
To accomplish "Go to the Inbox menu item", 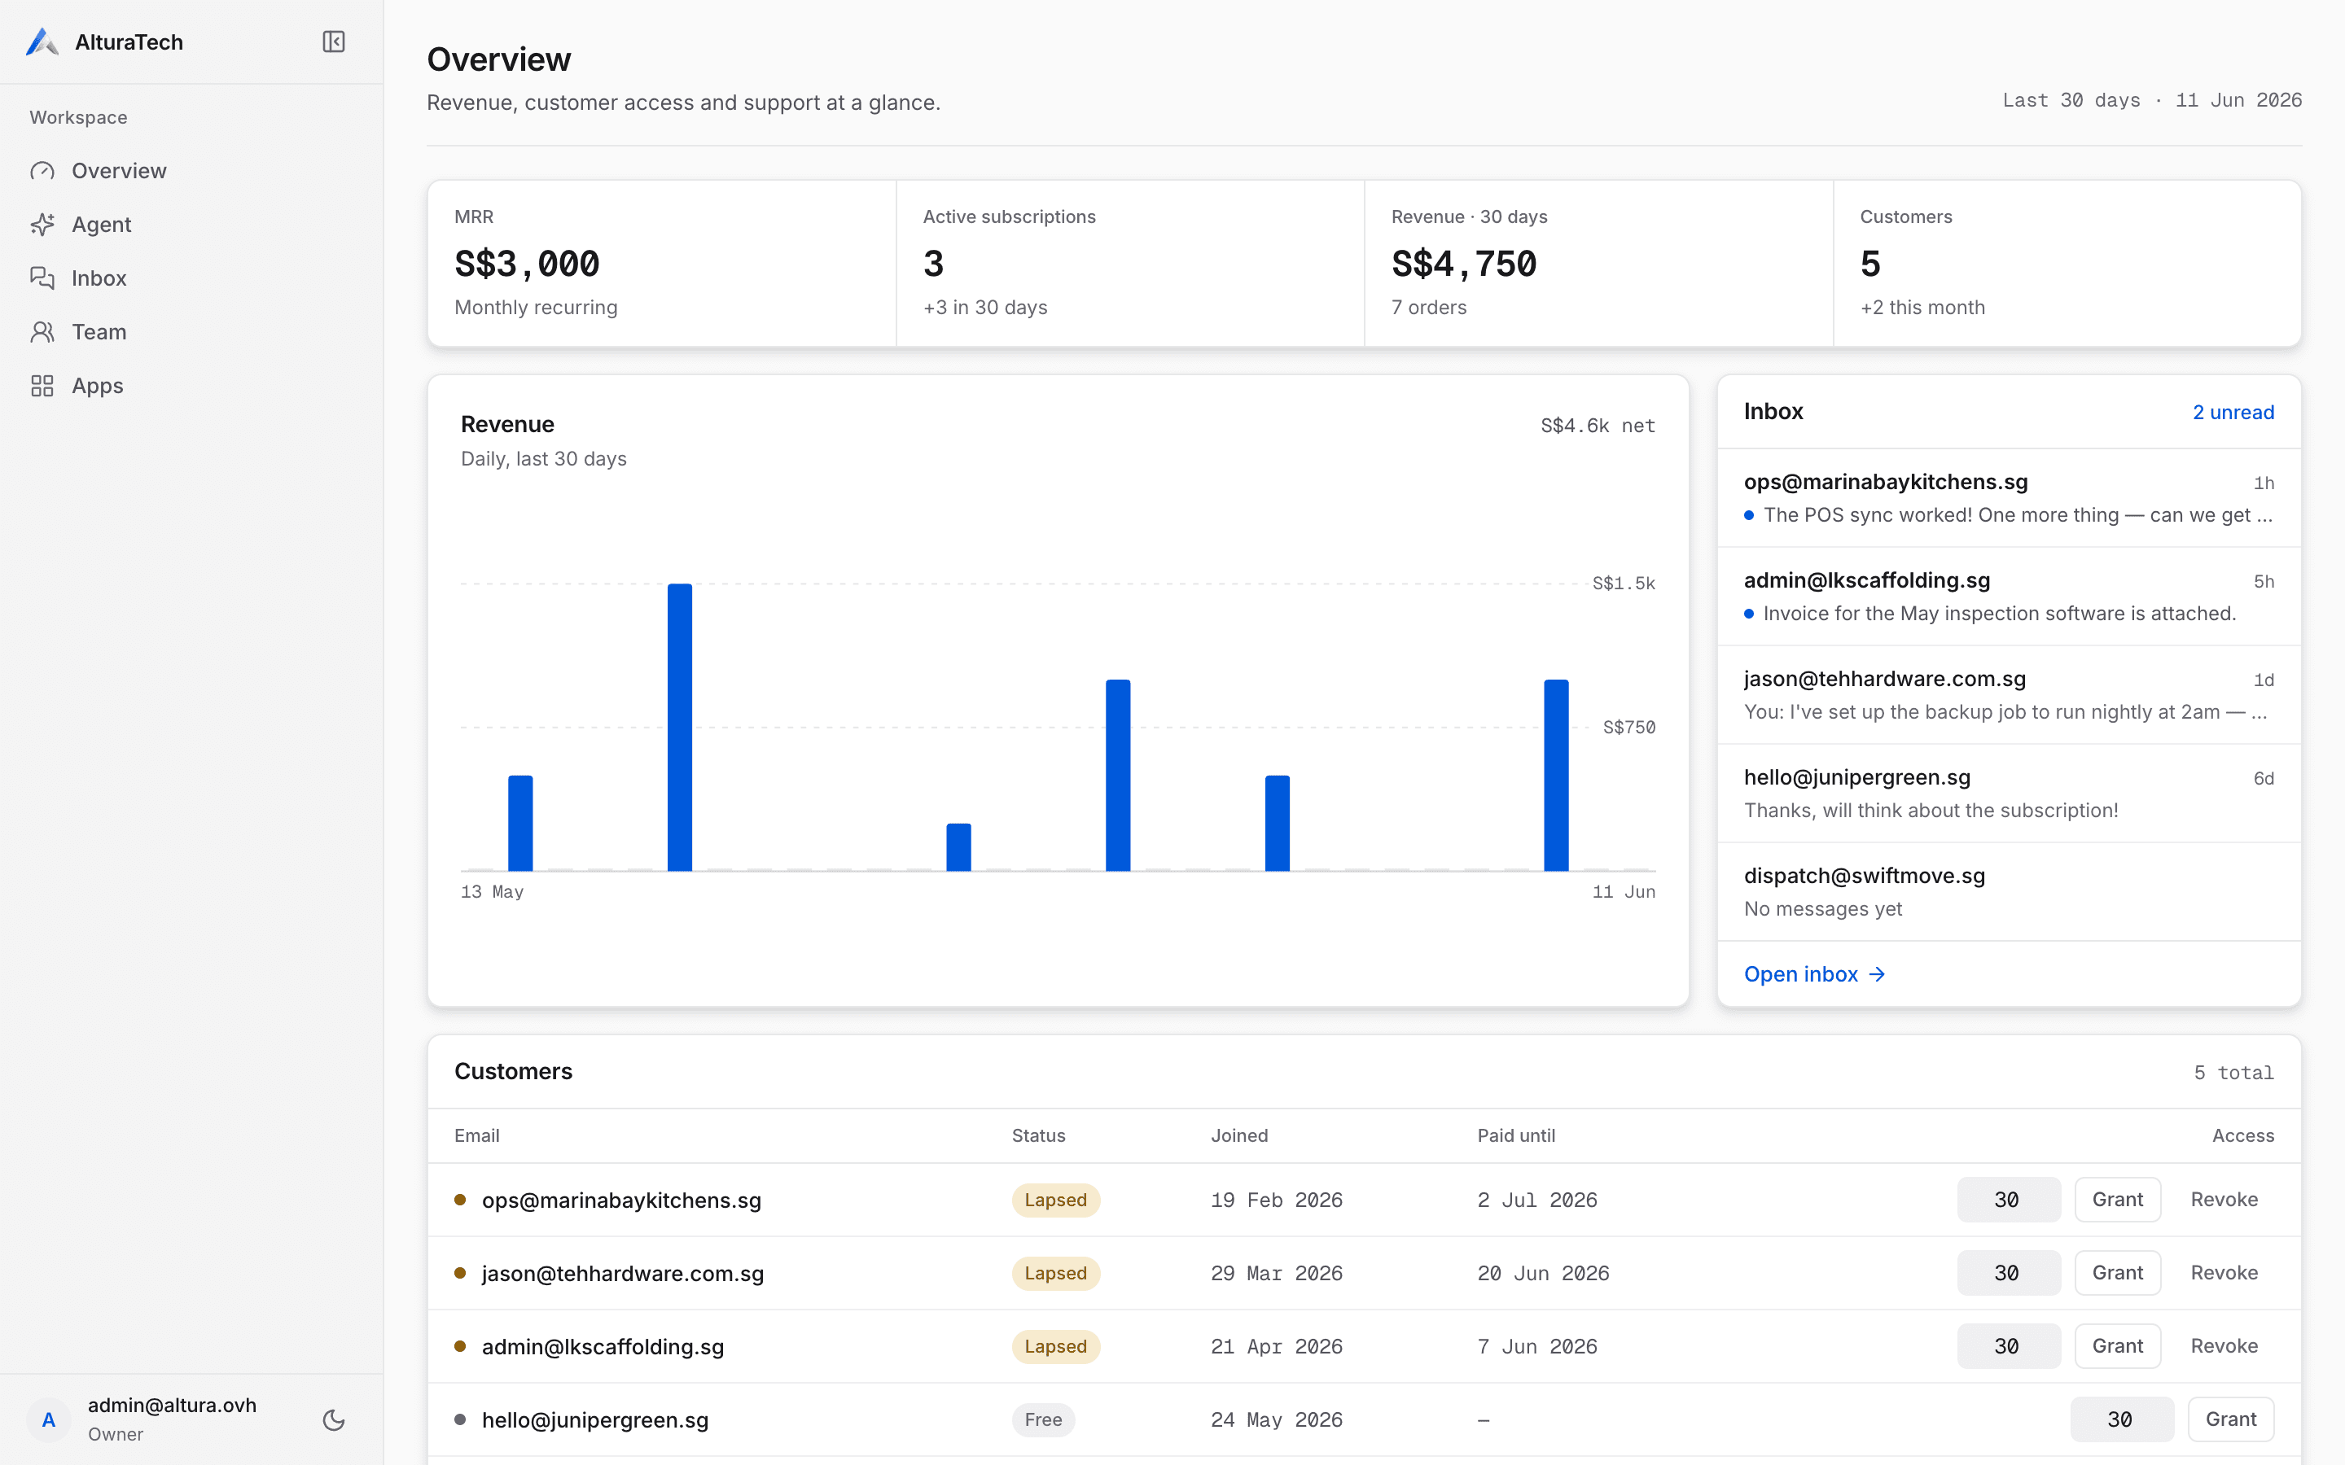I will (192, 278).
